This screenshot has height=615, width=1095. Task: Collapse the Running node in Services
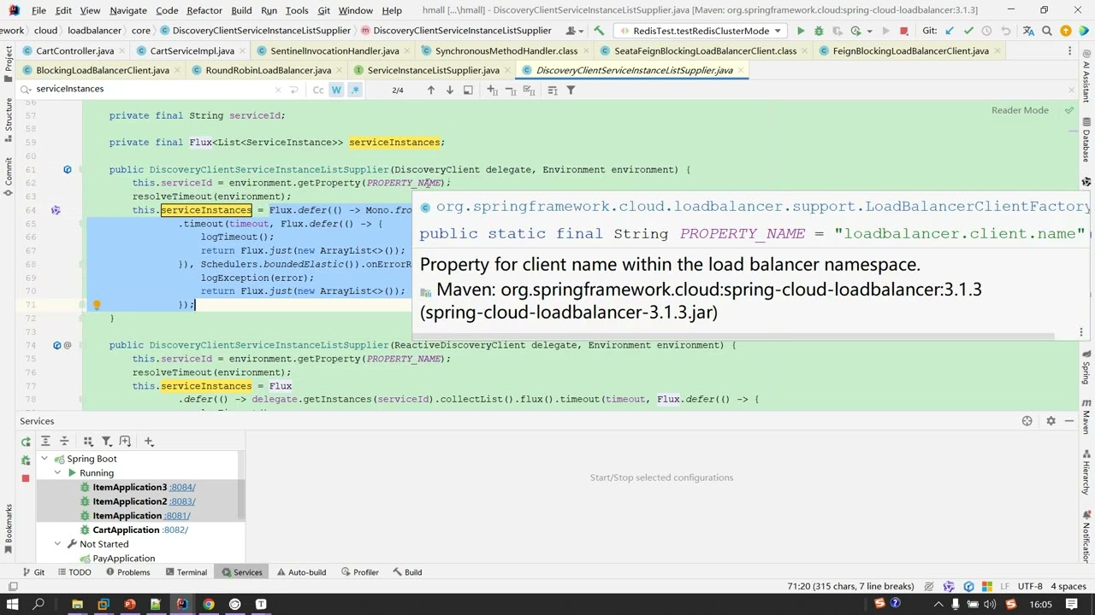click(x=58, y=473)
